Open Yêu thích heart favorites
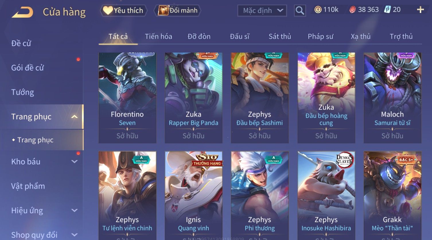Screen dimensions: 432x240 (x=123, y=11)
